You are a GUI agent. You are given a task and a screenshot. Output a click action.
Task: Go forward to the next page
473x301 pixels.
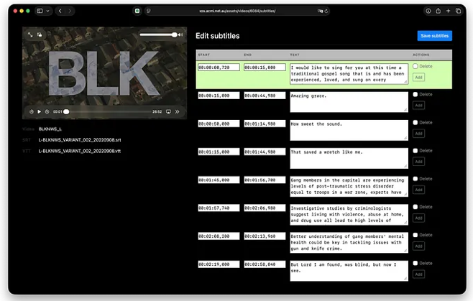70,11
